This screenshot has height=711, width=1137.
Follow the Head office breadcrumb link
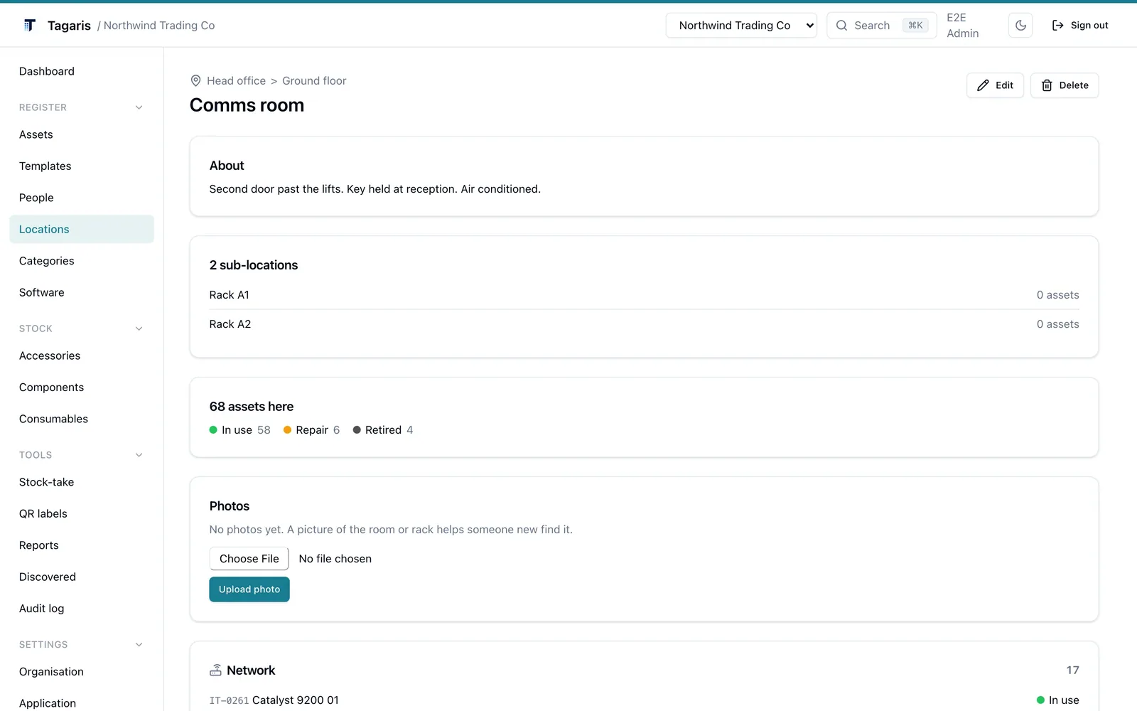pos(236,81)
